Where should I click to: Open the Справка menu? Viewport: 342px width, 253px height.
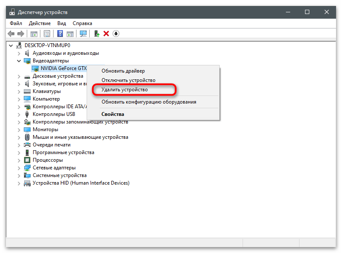(82, 23)
